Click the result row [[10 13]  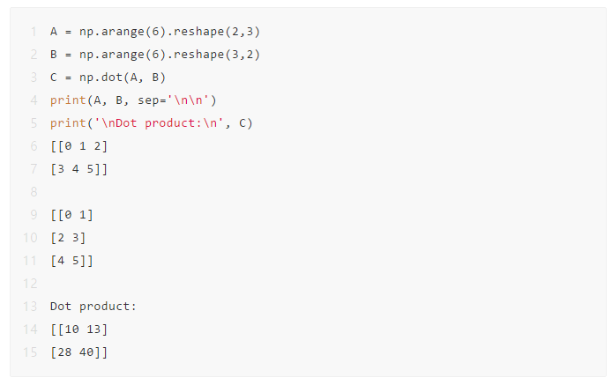pyautogui.click(x=78, y=329)
